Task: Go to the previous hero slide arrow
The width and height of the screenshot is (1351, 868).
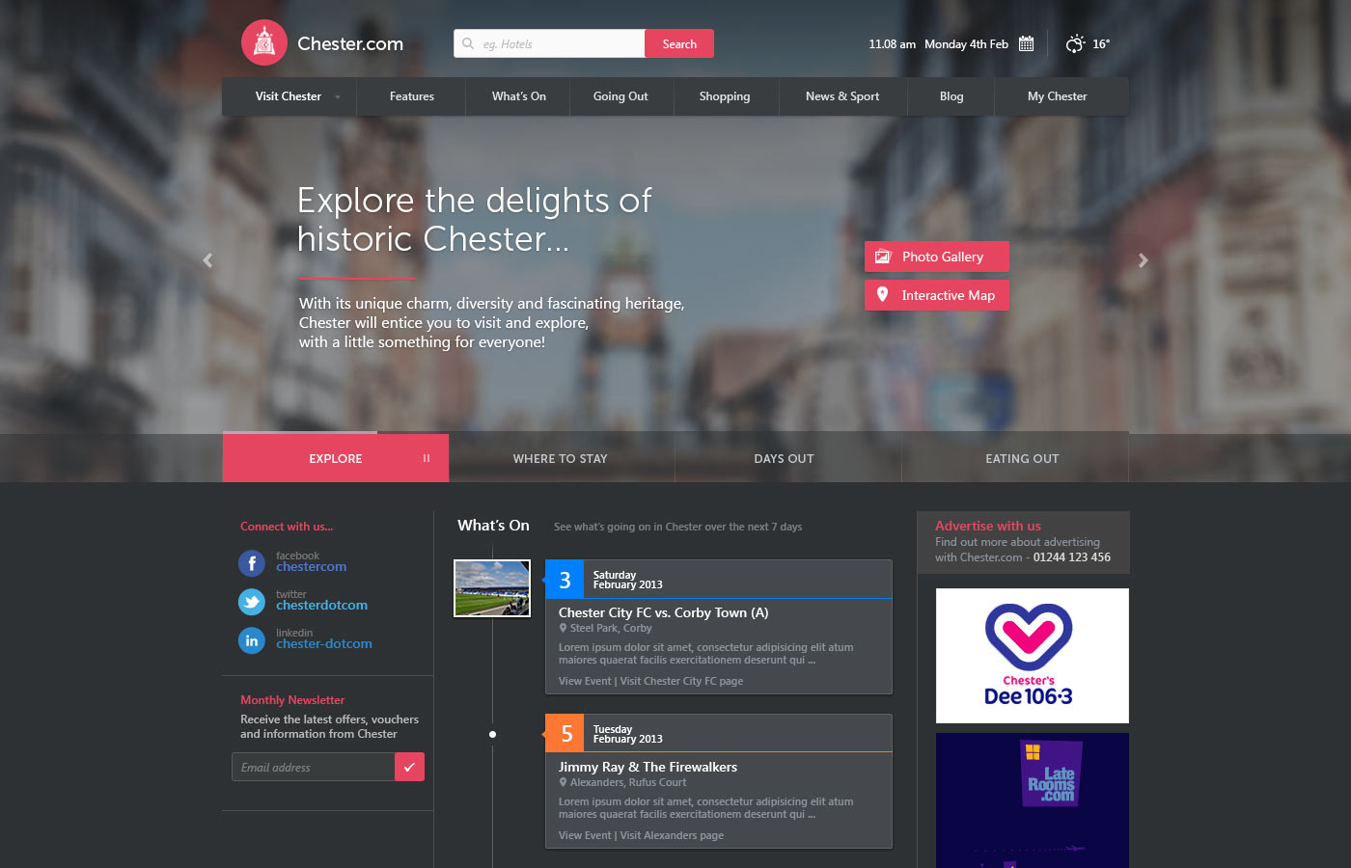Action: click(207, 260)
